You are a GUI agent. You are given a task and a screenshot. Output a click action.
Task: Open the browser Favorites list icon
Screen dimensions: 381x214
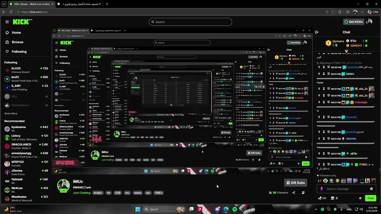coord(348,12)
